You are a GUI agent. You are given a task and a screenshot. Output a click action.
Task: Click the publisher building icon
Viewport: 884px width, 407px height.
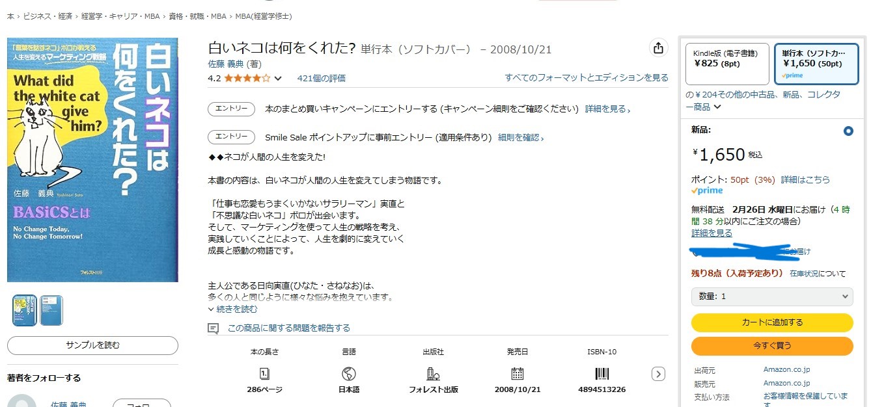(x=433, y=374)
